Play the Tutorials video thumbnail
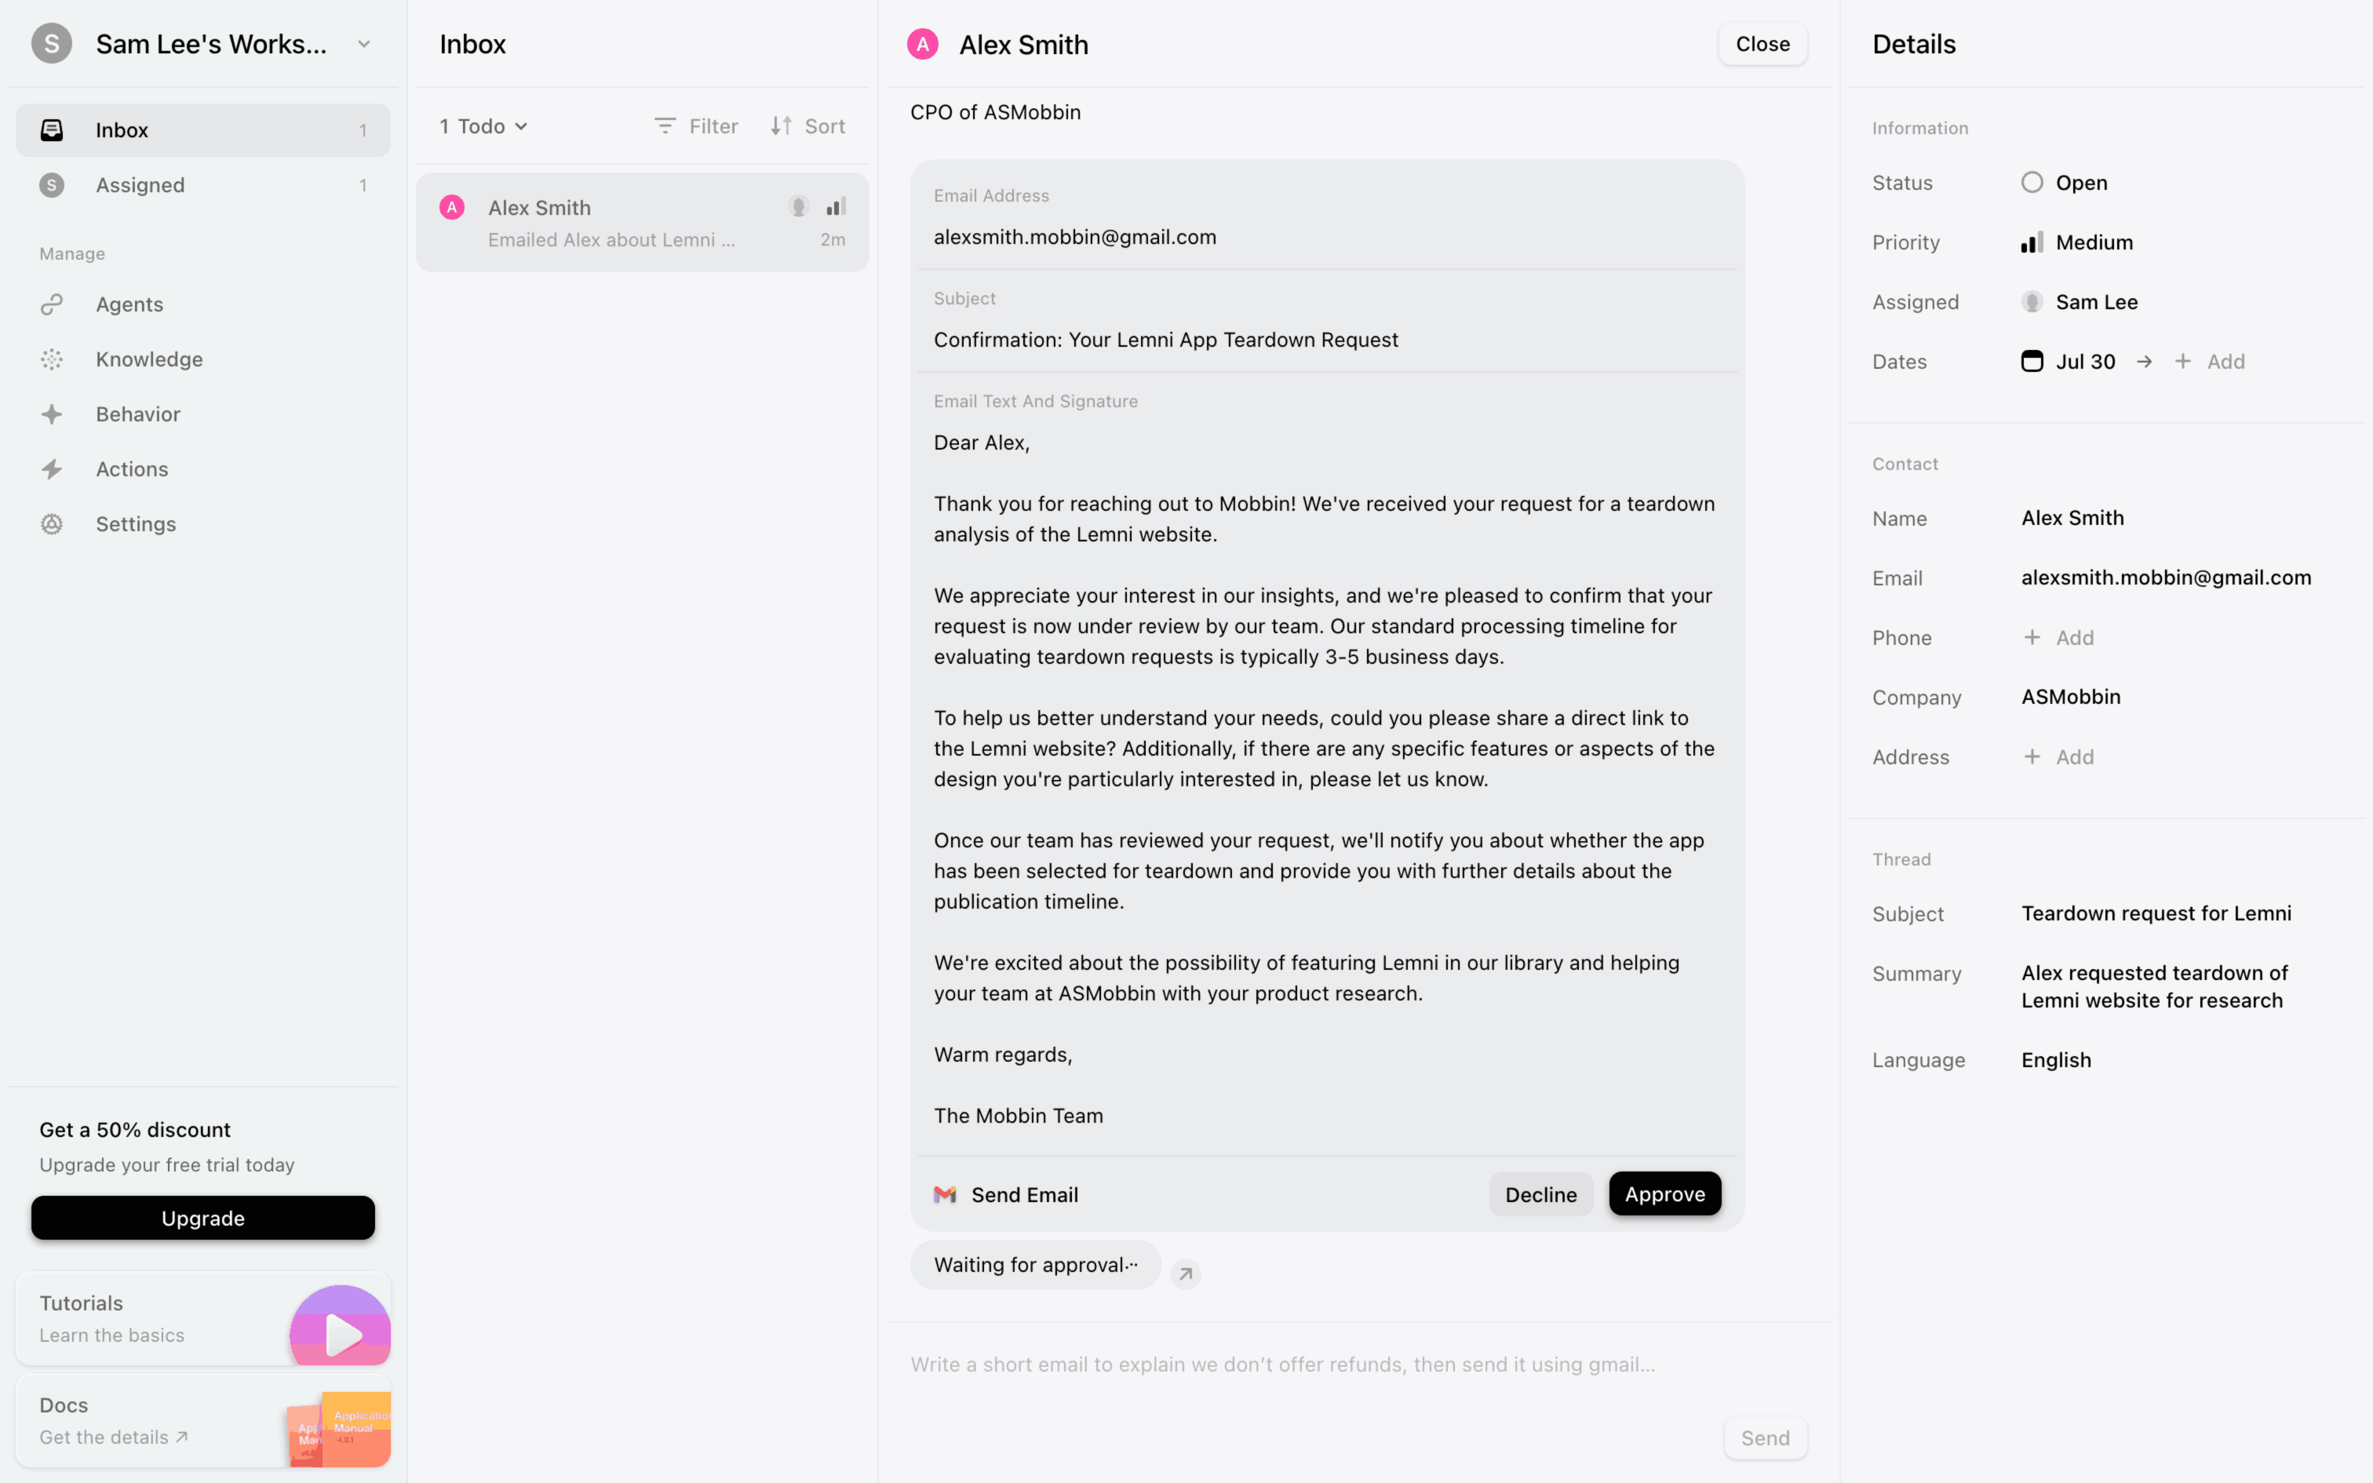 341,1334
